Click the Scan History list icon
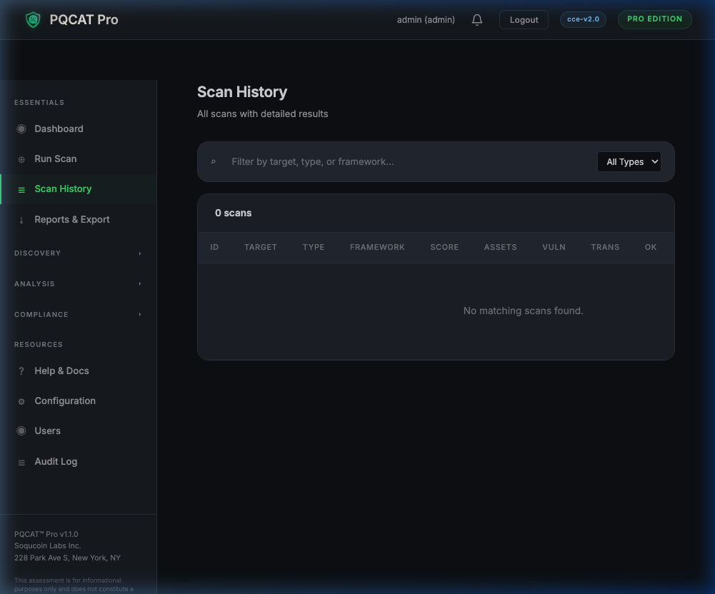This screenshot has height=594, width=715. (x=21, y=188)
